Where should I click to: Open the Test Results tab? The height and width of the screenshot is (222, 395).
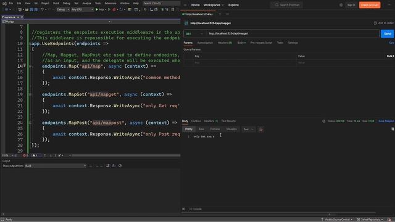coord(228,121)
